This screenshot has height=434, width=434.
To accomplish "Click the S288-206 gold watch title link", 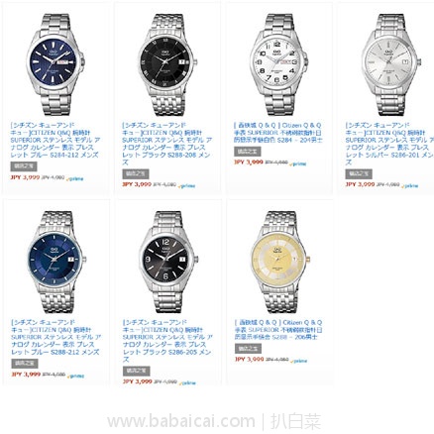I will pyautogui.click(x=278, y=330).
